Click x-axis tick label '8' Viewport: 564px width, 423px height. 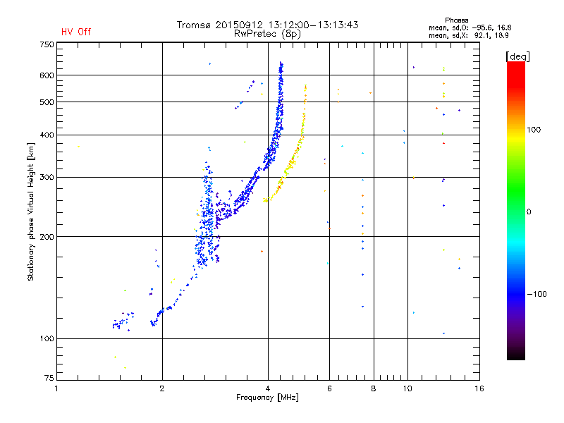[x=374, y=388]
